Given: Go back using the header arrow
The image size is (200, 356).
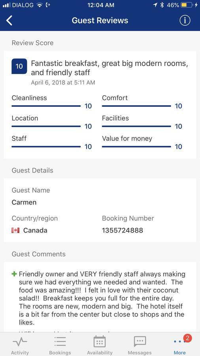Looking at the screenshot, I should [9, 21].
